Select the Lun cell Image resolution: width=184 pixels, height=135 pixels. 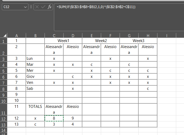pyautogui.click(x=35, y=58)
